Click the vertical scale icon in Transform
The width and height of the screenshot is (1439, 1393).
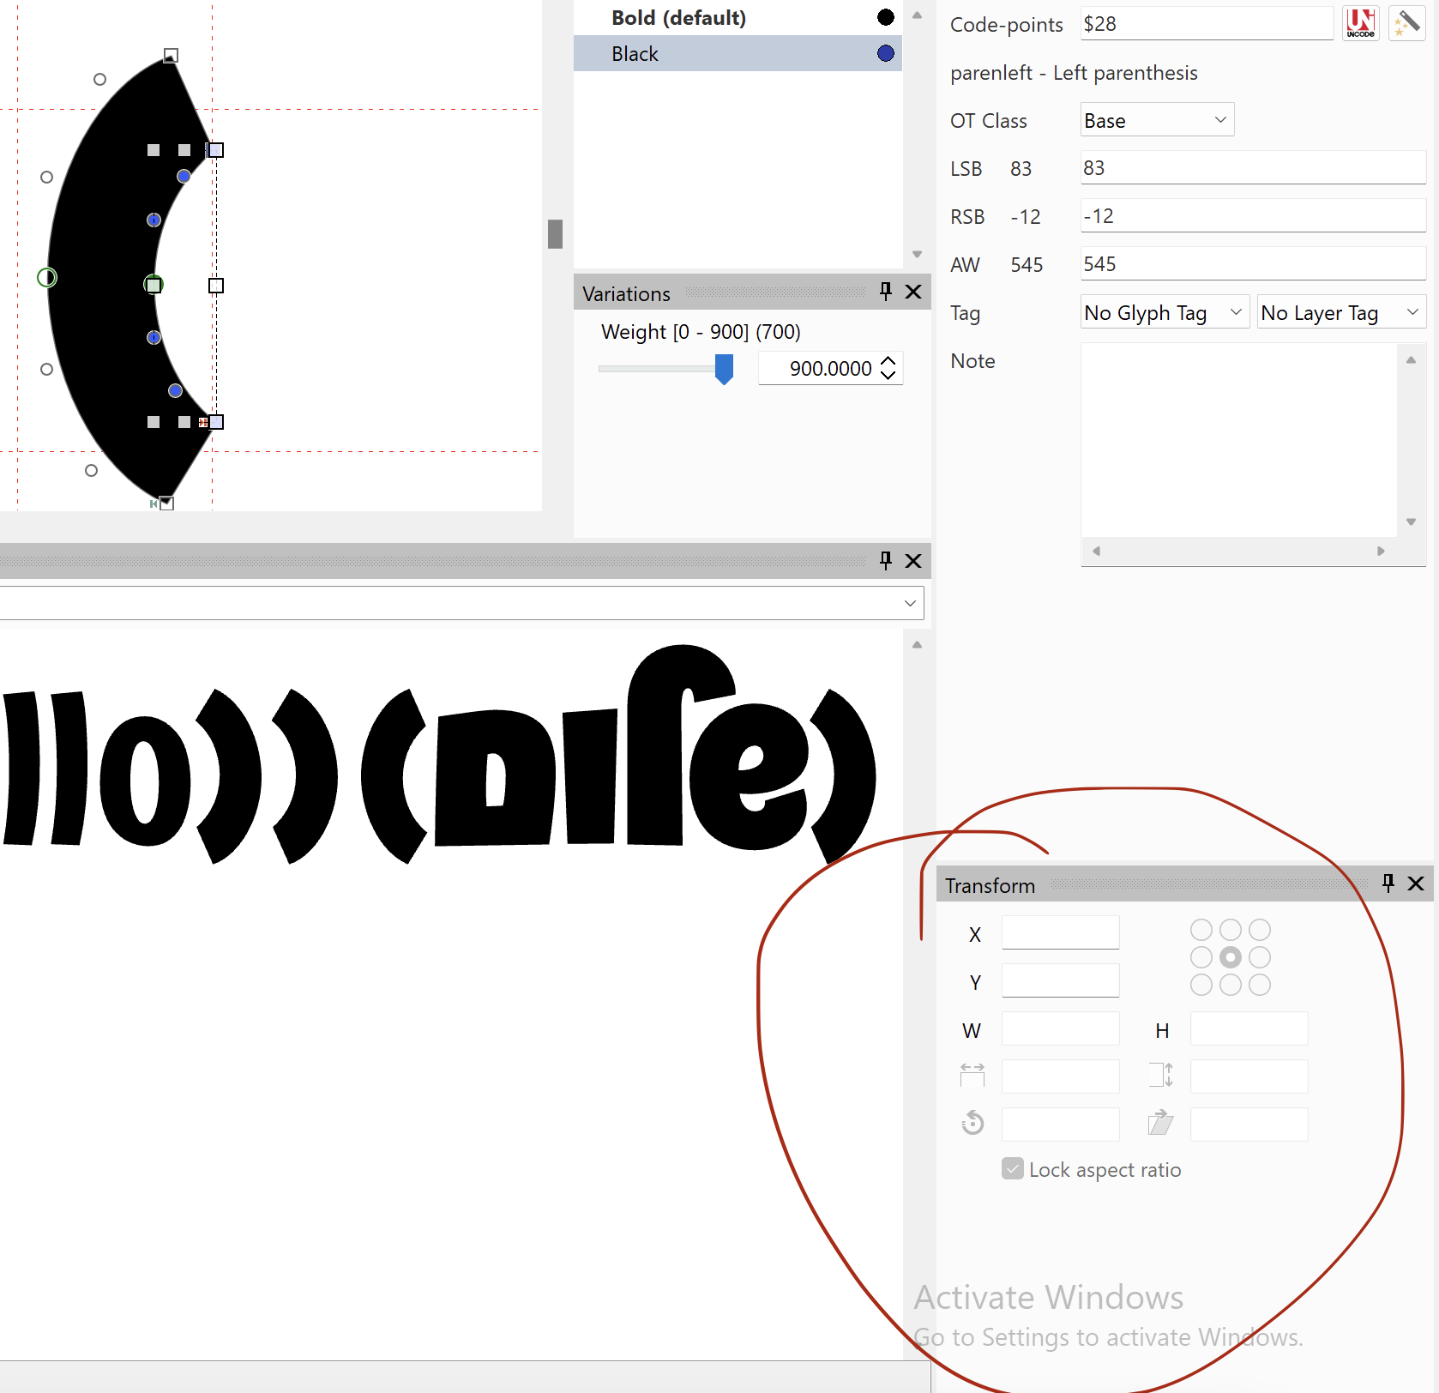[x=1160, y=1074]
